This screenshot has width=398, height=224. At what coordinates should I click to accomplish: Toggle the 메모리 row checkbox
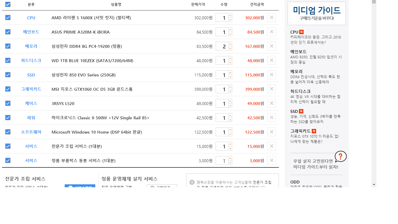[x=8, y=46]
